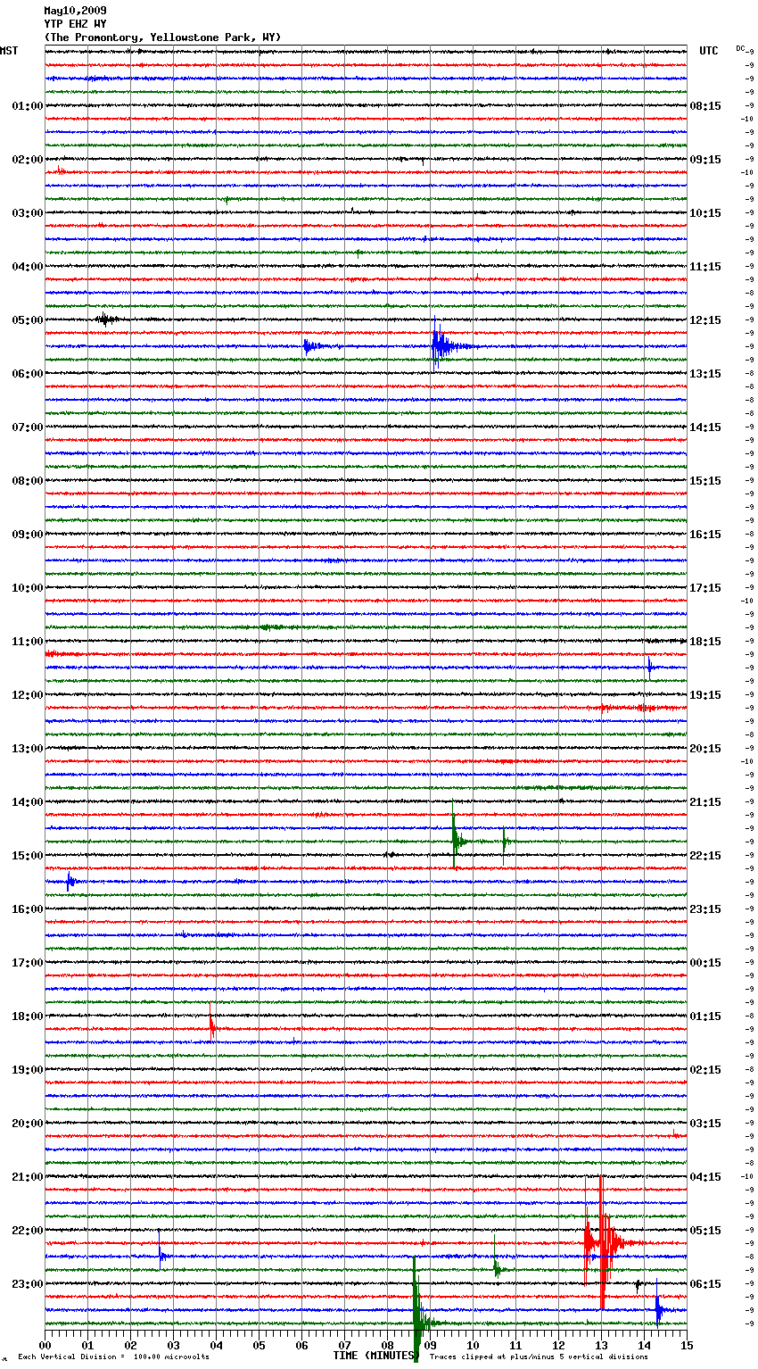Select the 09:15 UTC time label

[705, 160]
